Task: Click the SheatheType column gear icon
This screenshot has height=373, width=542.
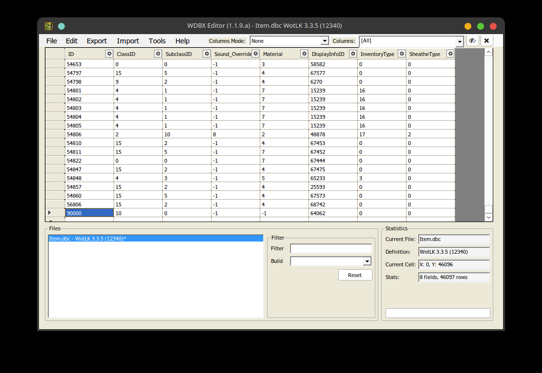Action: tap(450, 54)
